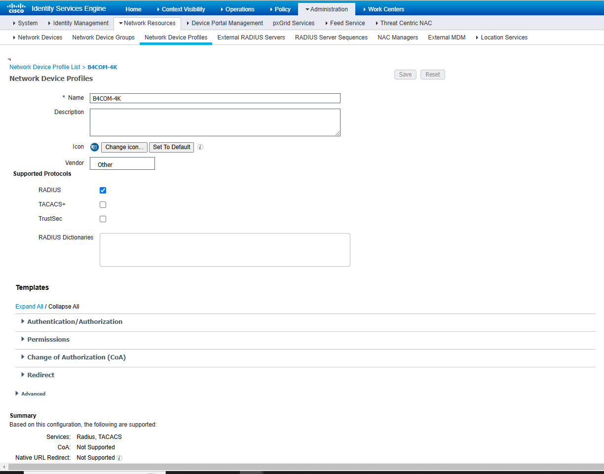The width and height of the screenshot is (604, 474).
Task: Click the horizontal scrollbar left arrow
Action: pos(4,467)
